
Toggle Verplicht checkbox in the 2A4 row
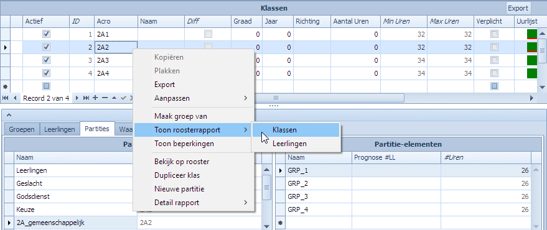495,73
